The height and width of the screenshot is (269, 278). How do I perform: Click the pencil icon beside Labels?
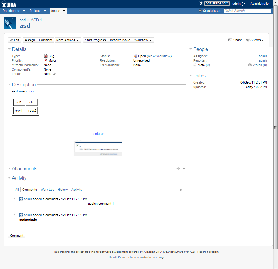pos(55,74)
